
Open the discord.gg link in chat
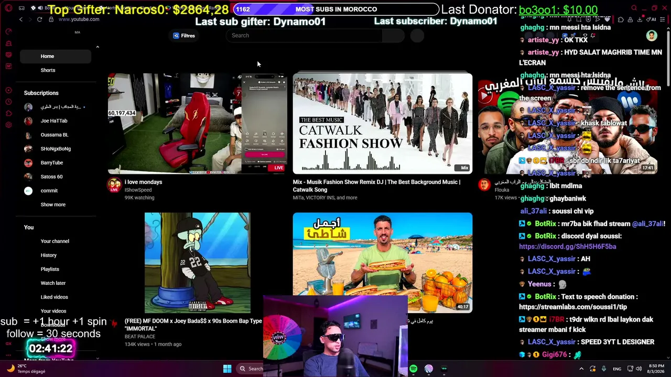tap(568, 247)
